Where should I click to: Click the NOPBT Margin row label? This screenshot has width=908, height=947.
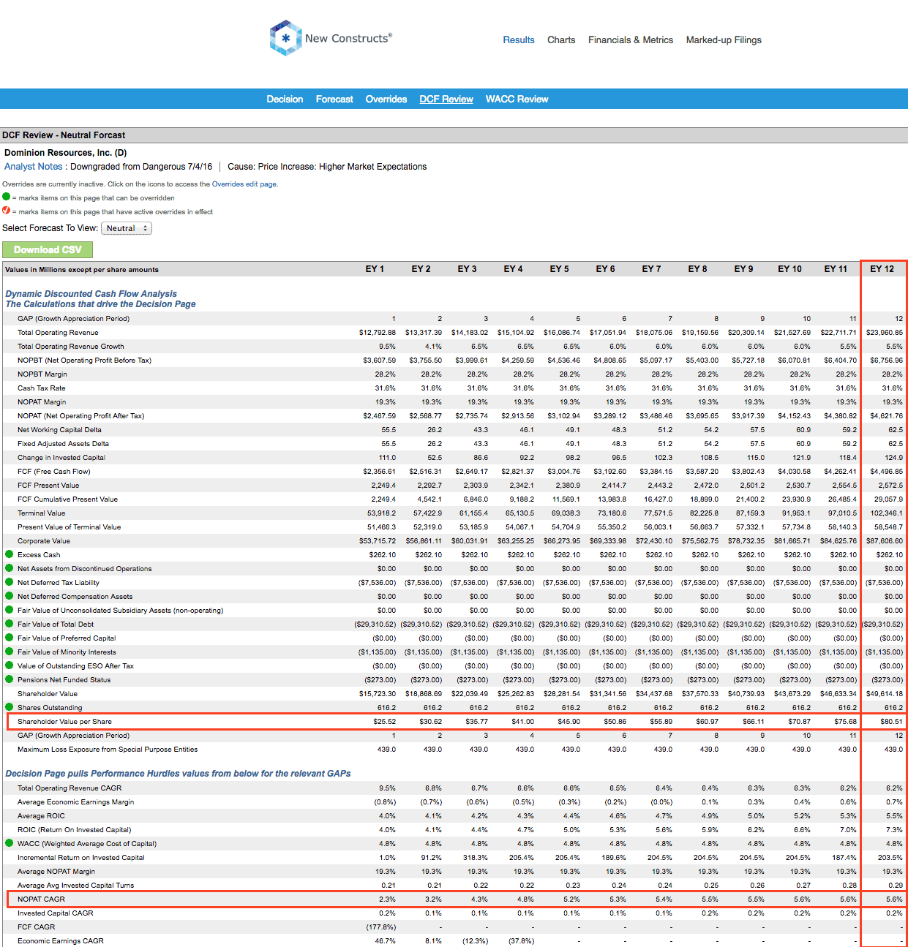click(42, 374)
